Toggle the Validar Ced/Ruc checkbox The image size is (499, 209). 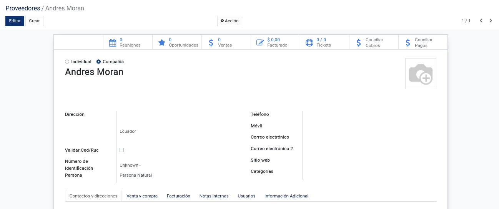tap(121, 150)
